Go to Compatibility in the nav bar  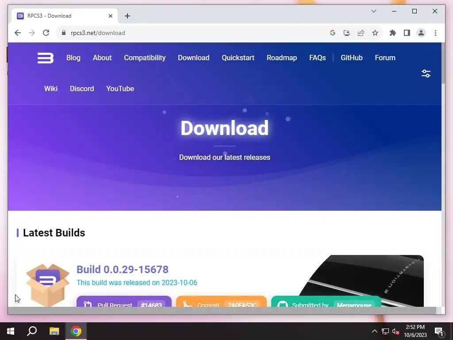(145, 58)
